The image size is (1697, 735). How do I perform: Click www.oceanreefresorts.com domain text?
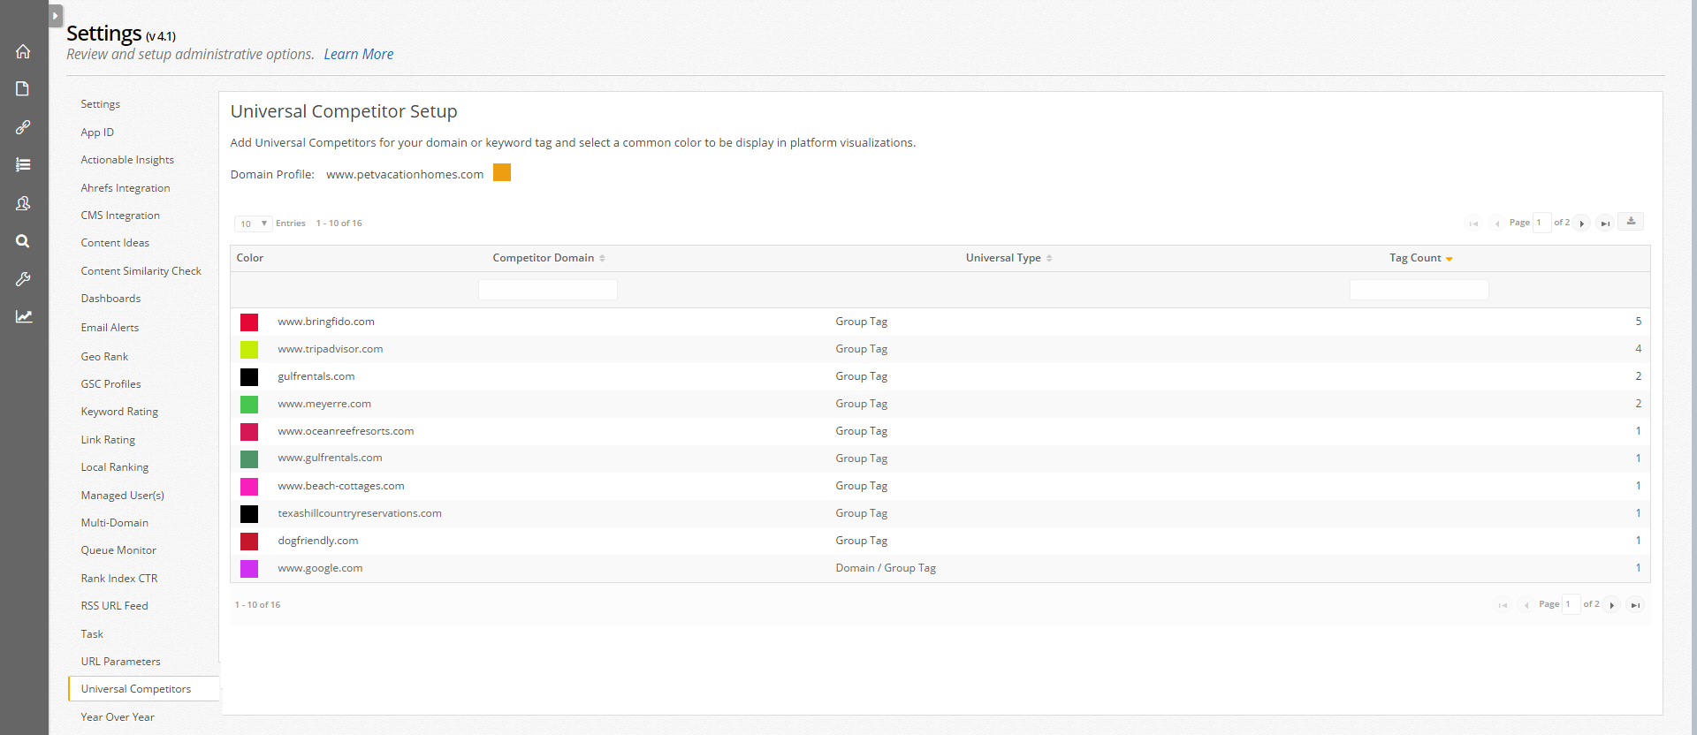click(x=346, y=431)
